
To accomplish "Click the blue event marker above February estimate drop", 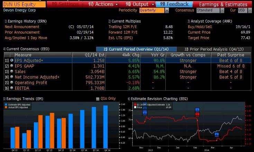I will 197,110.
